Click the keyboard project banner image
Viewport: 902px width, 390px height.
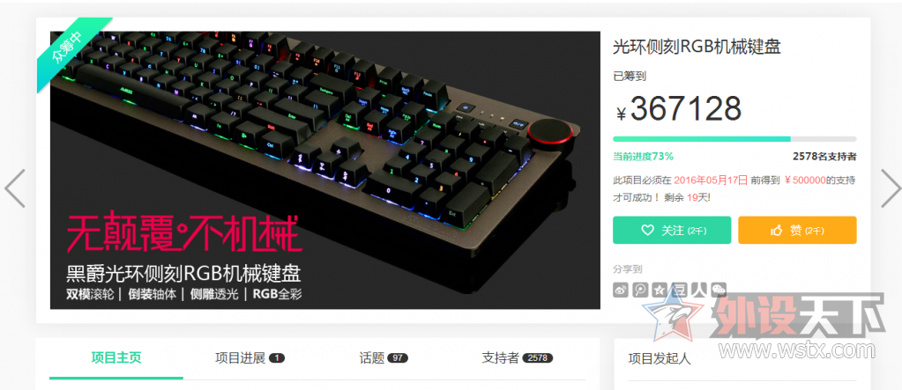(x=325, y=170)
